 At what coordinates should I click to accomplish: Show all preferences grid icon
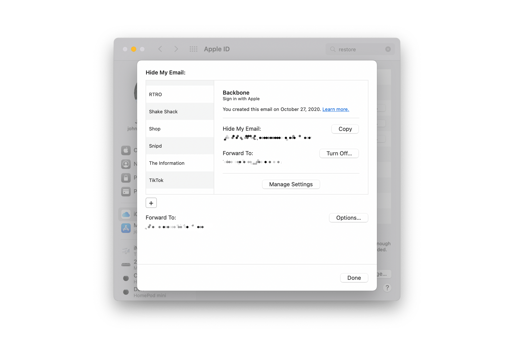[193, 49]
